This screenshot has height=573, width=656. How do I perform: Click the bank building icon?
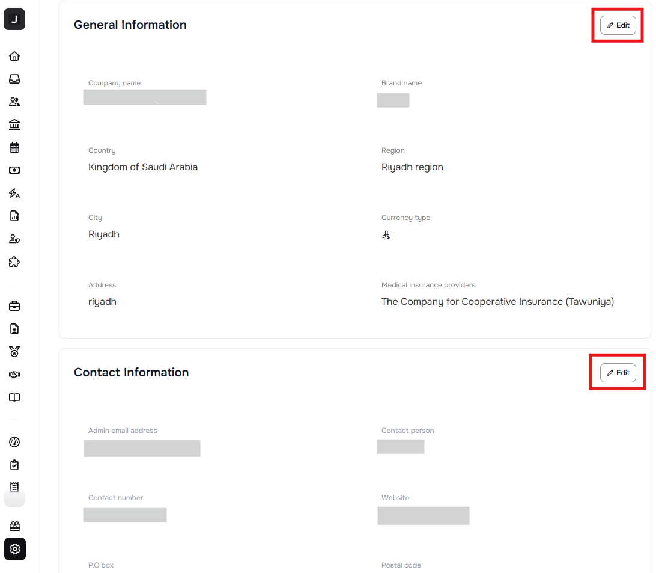pos(14,124)
